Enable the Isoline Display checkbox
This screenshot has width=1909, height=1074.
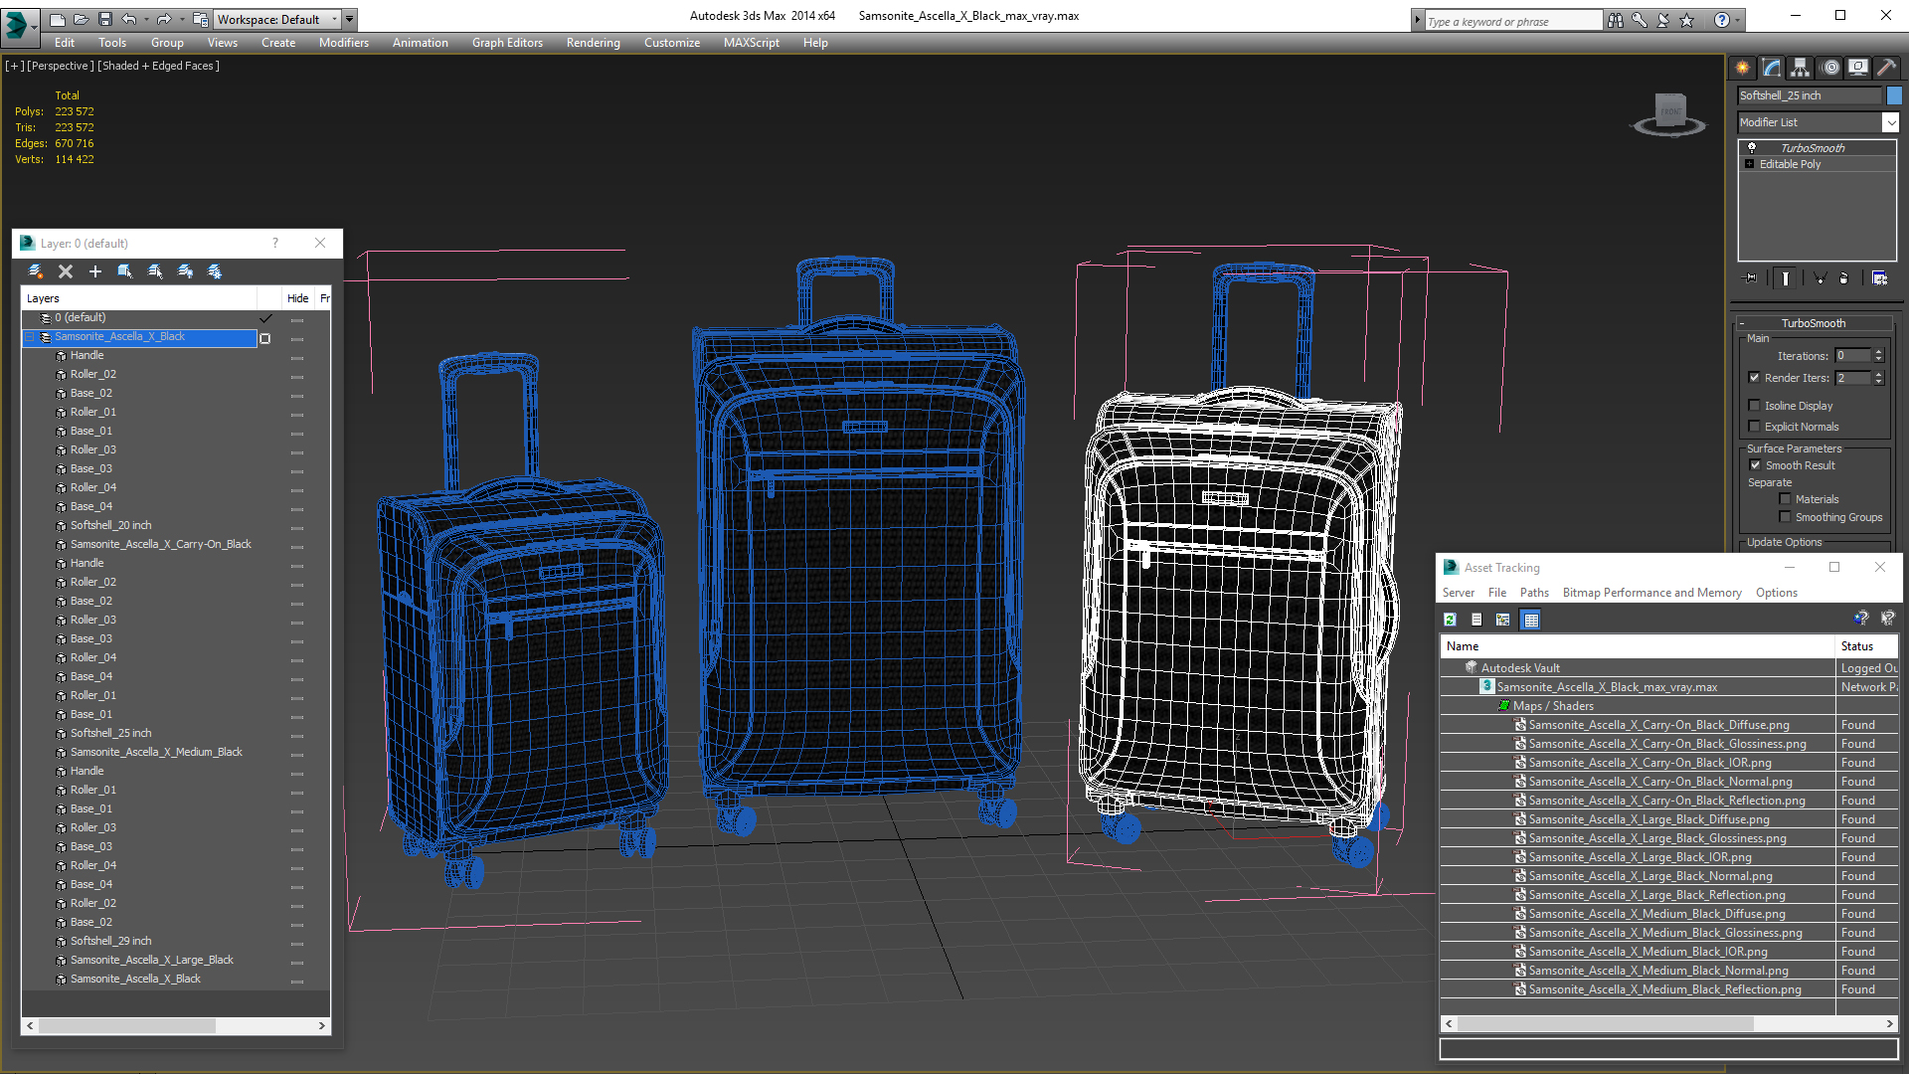1755,406
